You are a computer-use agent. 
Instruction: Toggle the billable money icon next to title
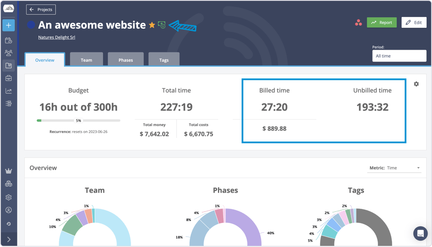tap(161, 25)
